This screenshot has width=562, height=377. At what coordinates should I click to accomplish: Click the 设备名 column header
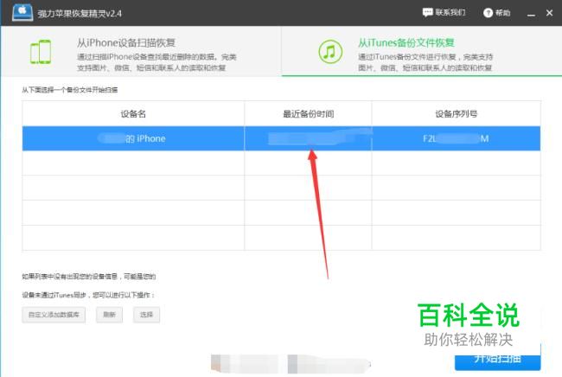point(133,113)
